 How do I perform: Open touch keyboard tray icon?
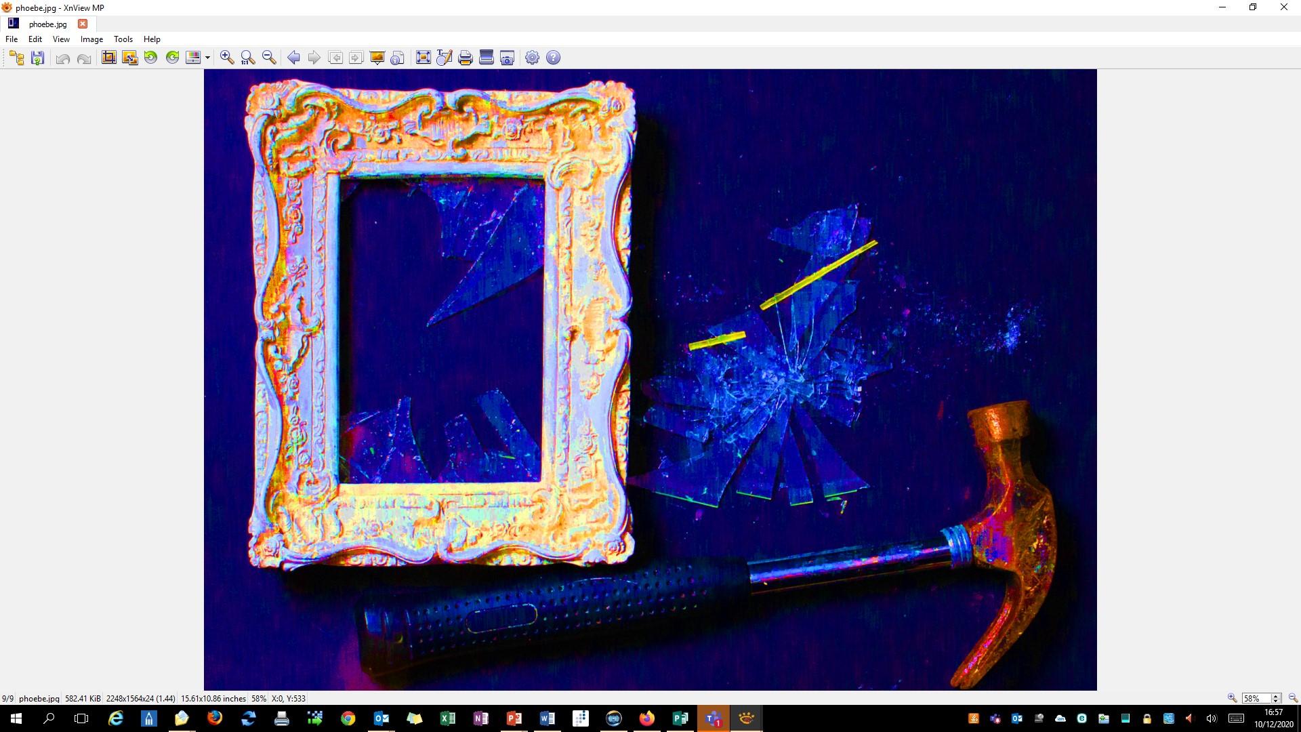(x=1236, y=718)
